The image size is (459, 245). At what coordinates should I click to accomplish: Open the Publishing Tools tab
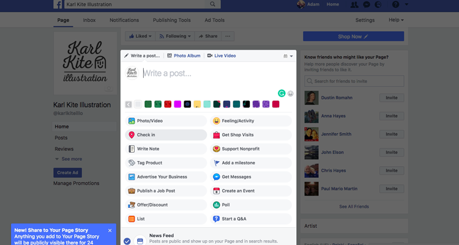coord(172,20)
